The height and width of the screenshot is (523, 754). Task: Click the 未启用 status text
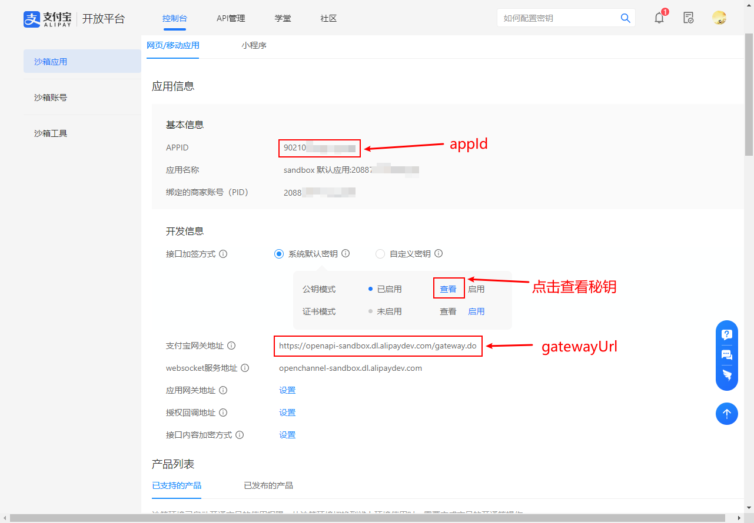point(389,311)
